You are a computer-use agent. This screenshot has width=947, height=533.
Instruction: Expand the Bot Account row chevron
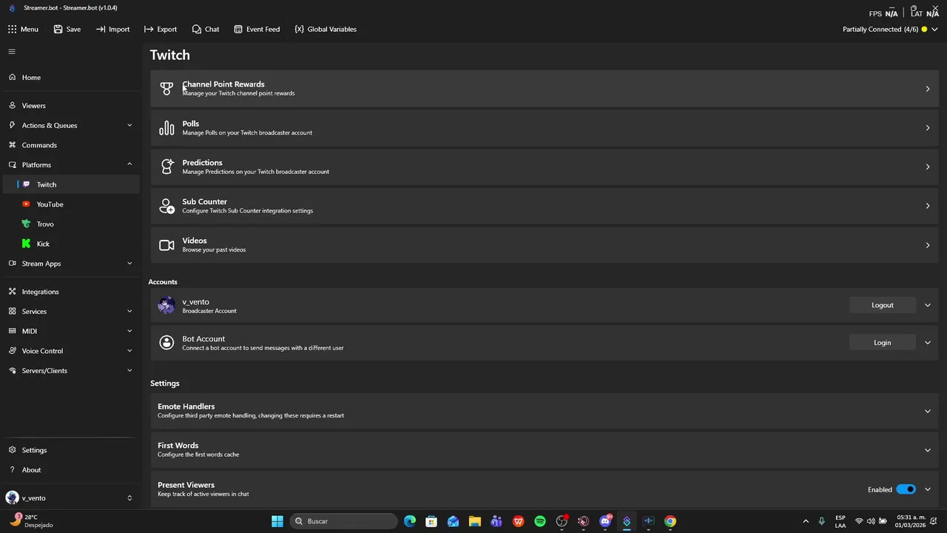(x=928, y=343)
